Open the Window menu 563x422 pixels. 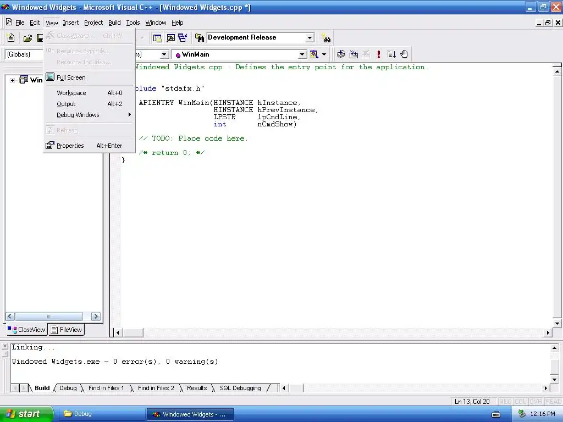[156, 23]
